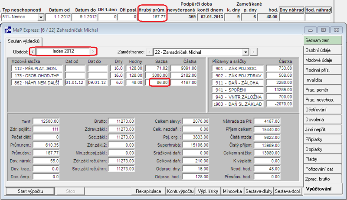
Task: Click the Čistá mzda field 9822.00
Action: pos(267,138)
